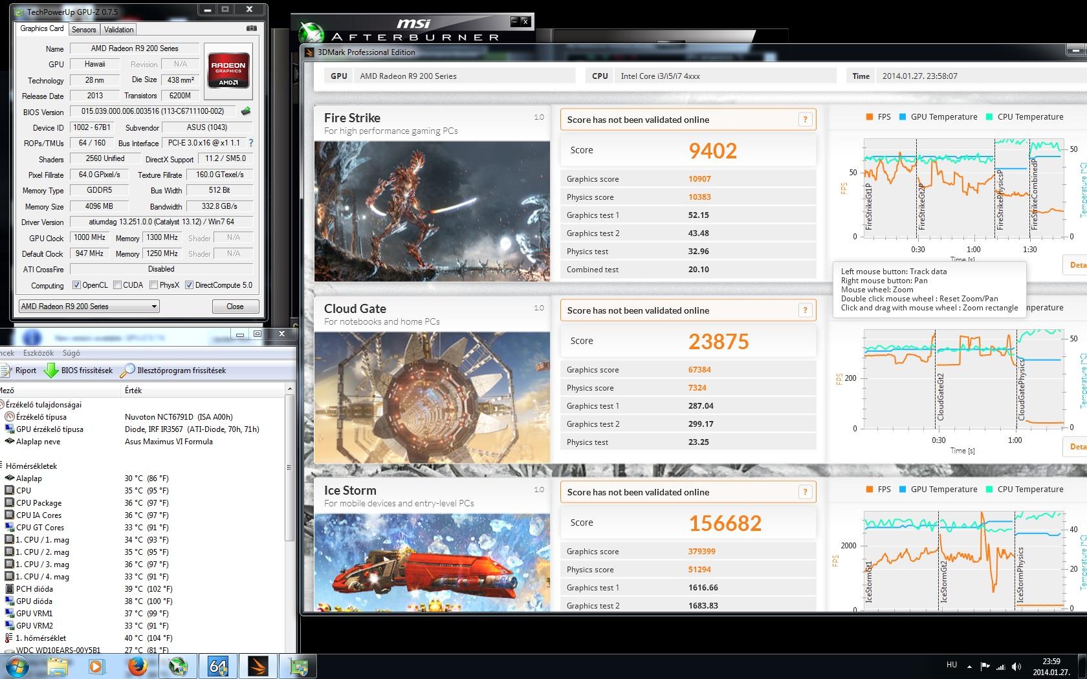This screenshot has width=1087, height=679.
Task: Click the Alaplap neve motherboard icon
Action: [x=9, y=441]
